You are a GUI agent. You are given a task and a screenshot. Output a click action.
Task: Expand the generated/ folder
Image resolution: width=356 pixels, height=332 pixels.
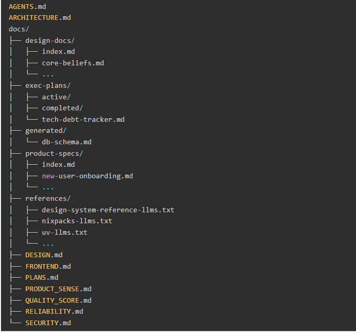click(46, 131)
